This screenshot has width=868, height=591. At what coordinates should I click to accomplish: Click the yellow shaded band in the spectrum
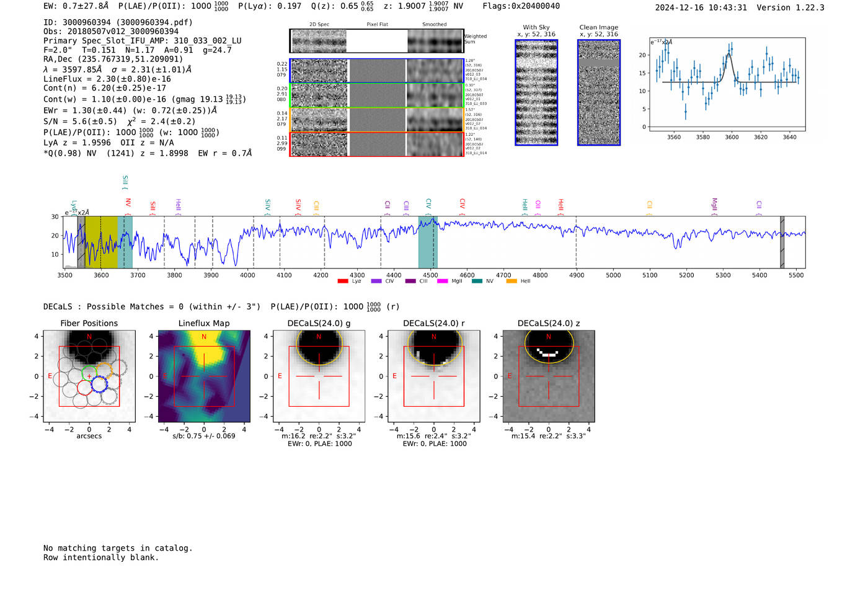101,242
